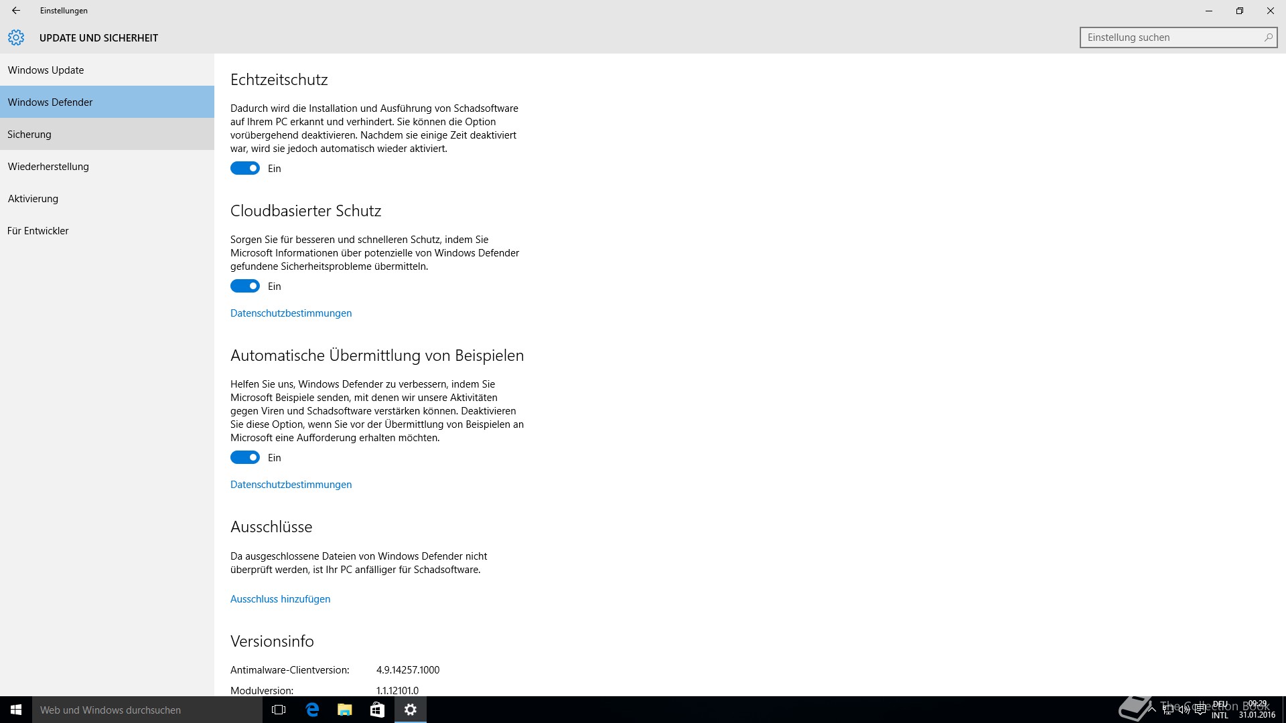This screenshot has height=723, width=1286.
Task: Click the back arrow in Einstellungen
Action: 16,11
